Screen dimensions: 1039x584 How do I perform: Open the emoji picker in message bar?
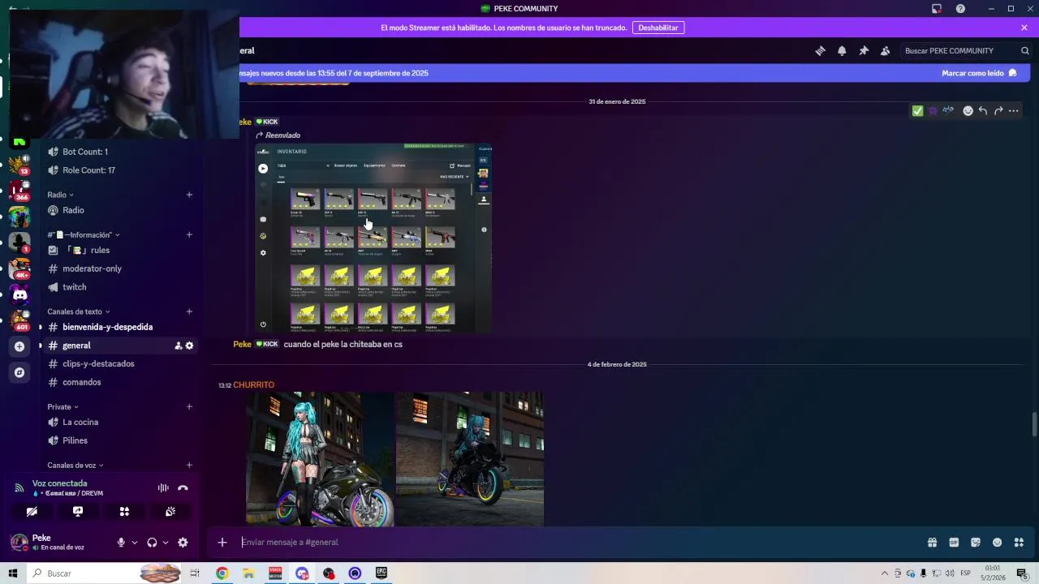[x=998, y=543]
